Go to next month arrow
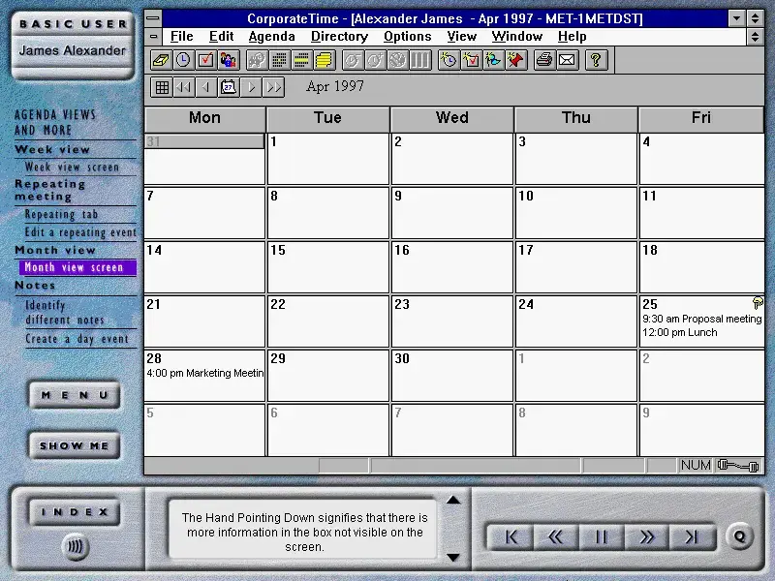The height and width of the screenshot is (581, 775). [251, 87]
